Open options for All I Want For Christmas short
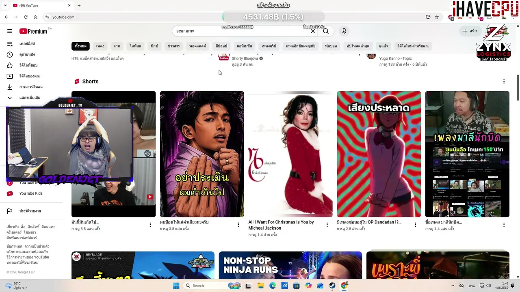This screenshot has height=292, width=520. [x=327, y=225]
